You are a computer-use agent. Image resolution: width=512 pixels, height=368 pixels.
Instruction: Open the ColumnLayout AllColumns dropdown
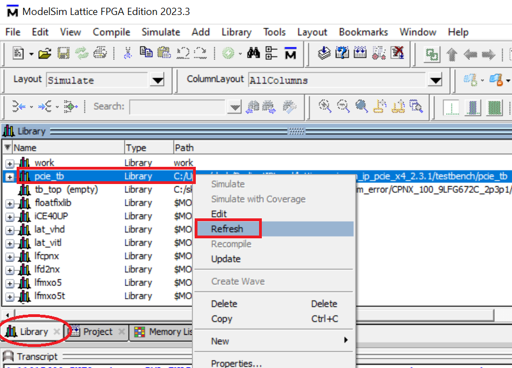[435, 80]
